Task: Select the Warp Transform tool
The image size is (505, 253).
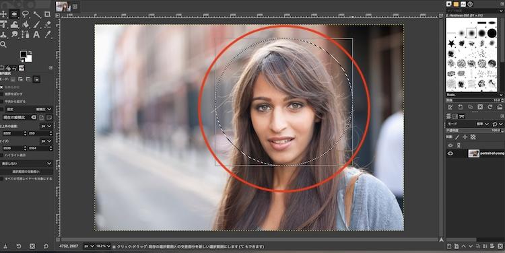Action: pos(14,24)
